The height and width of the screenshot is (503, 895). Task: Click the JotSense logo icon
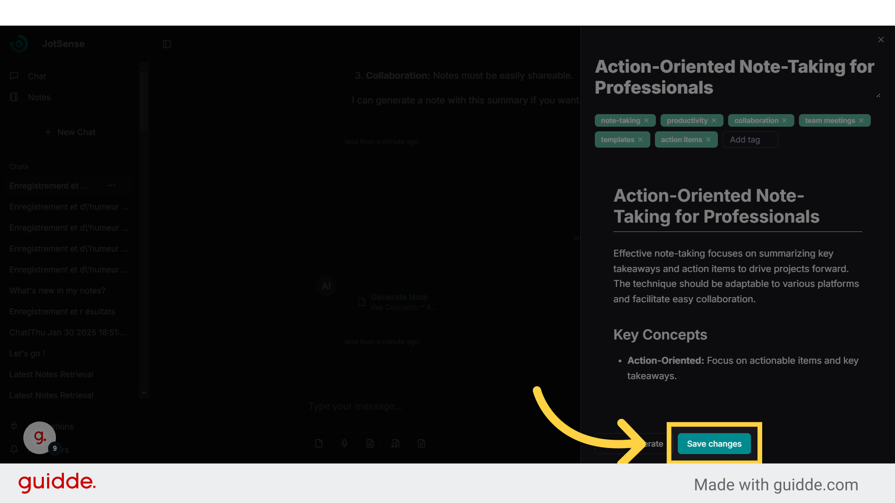pos(19,44)
